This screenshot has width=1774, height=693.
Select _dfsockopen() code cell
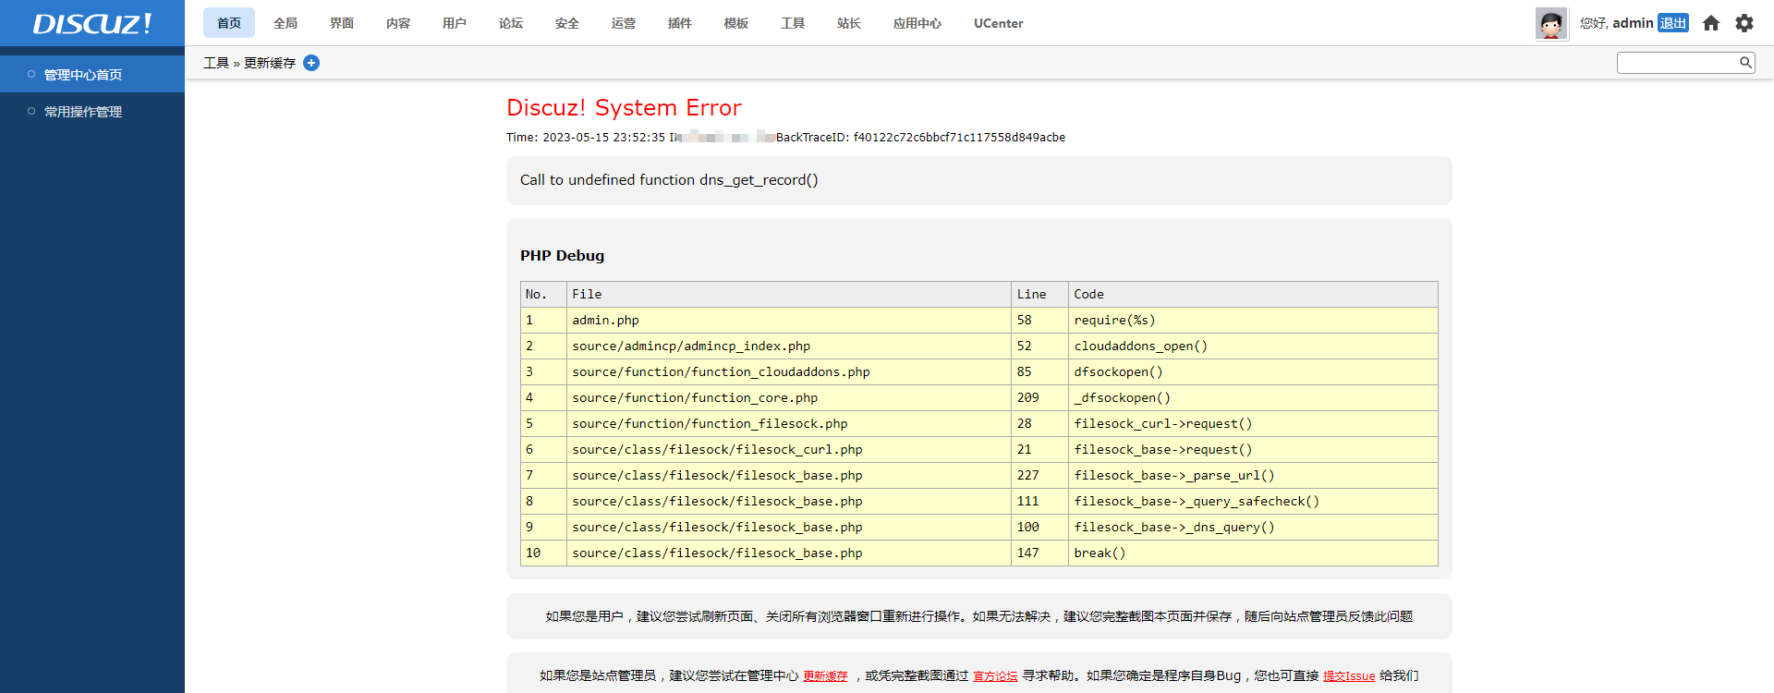click(x=1253, y=397)
